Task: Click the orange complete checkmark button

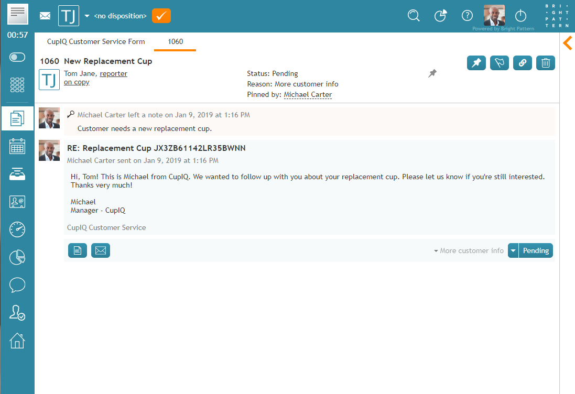Action: pos(161,16)
